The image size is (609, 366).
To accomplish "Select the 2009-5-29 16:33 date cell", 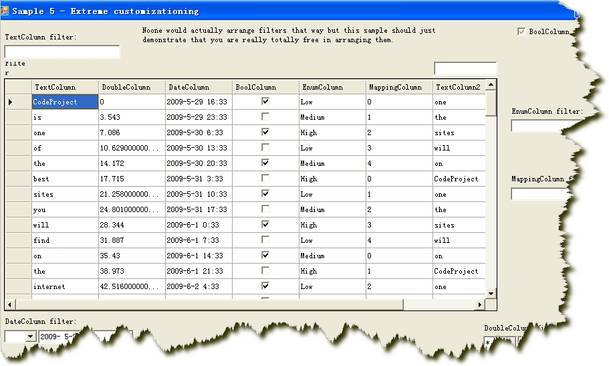I will [199, 102].
